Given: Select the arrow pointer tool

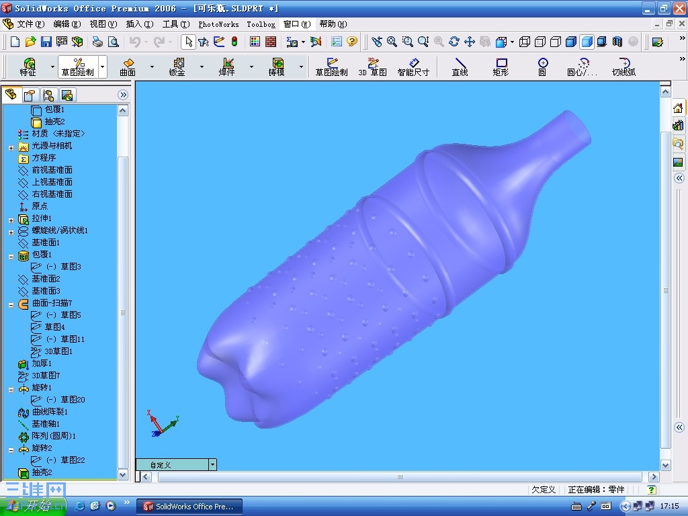Looking at the screenshot, I should tap(188, 42).
